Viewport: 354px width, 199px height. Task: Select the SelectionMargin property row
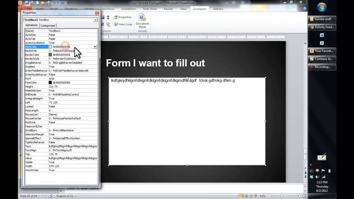coord(61,134)
